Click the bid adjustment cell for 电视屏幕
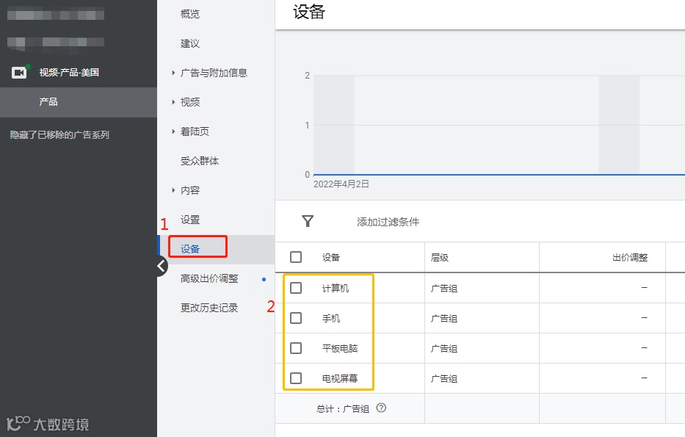This screenshot has width=685, height=437. [602, 378]
